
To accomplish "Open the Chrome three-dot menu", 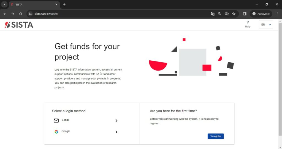I will click(x=277, y=14).
